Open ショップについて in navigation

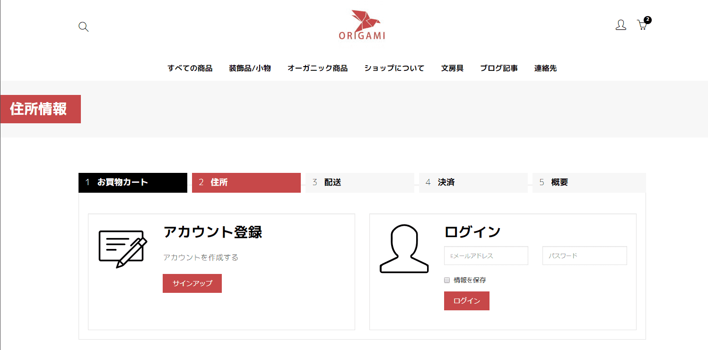pyautogui.click(x=394, y=68)
